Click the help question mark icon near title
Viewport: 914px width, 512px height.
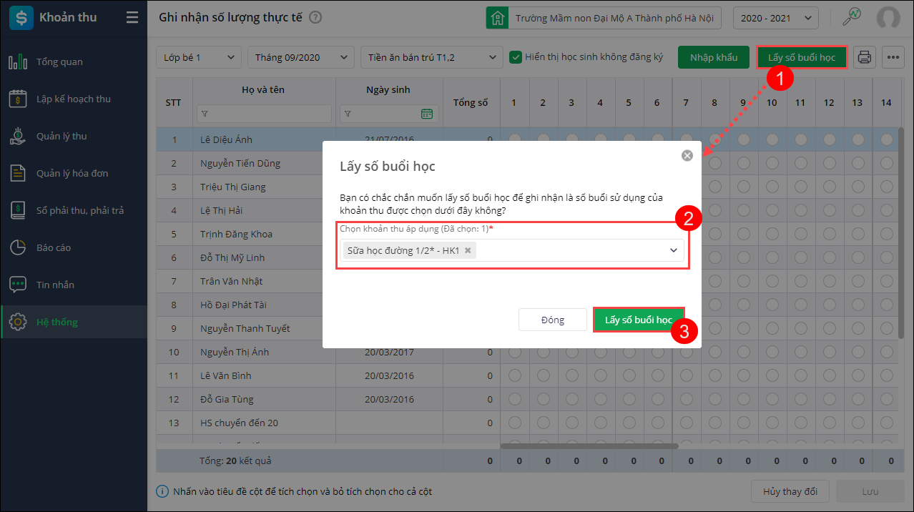(x=315, y=18)
